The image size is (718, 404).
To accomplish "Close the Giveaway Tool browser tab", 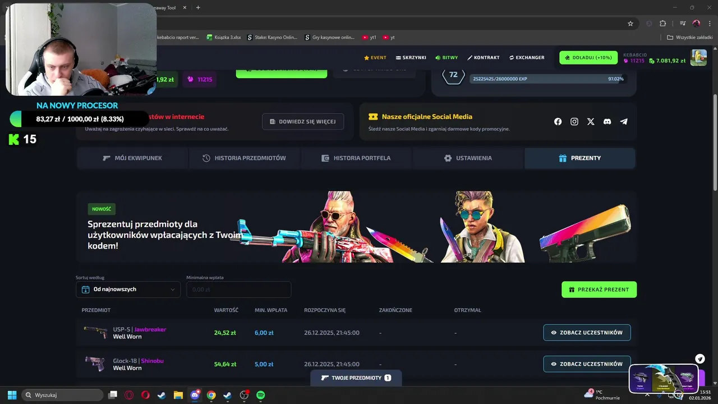I will (x=183, y=7).
